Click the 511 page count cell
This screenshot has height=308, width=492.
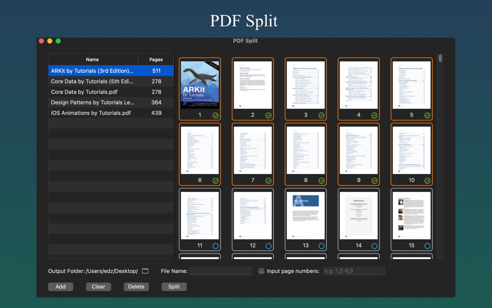coord(156,71)
